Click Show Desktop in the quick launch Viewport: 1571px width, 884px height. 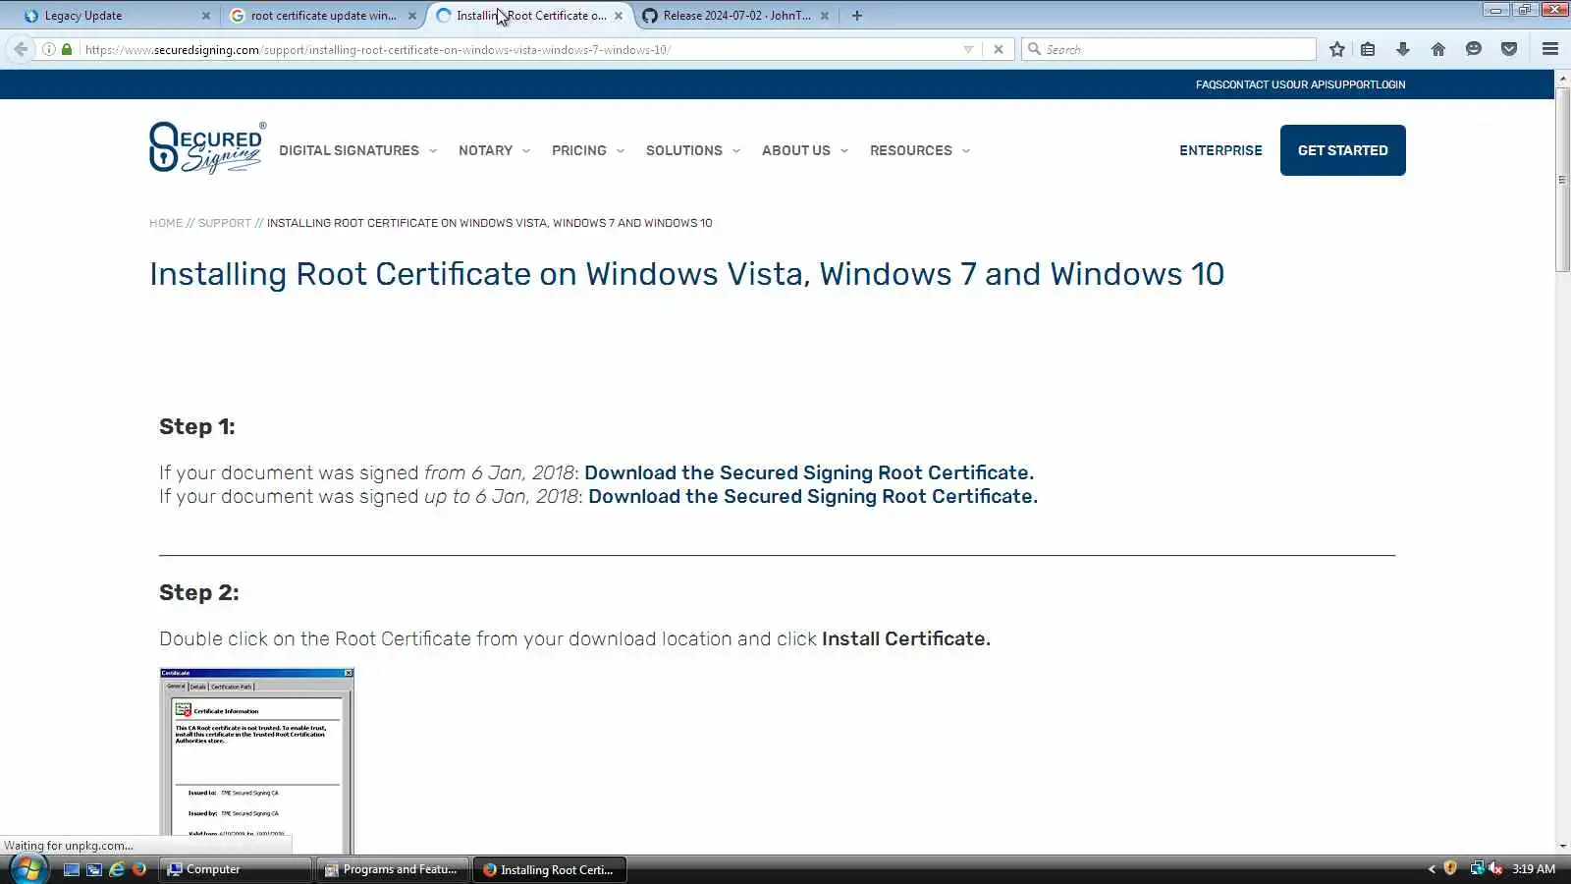point(72,869)
